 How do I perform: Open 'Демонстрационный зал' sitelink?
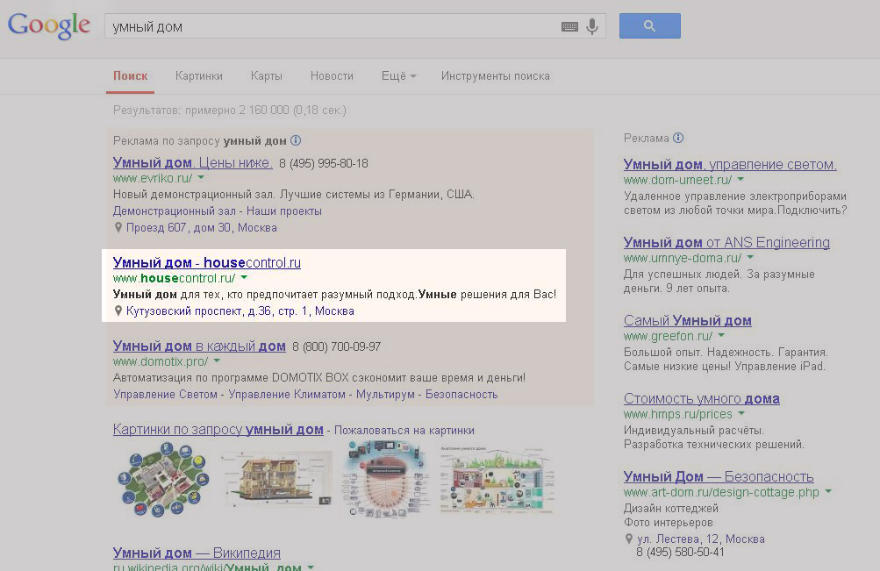point(174,211)
